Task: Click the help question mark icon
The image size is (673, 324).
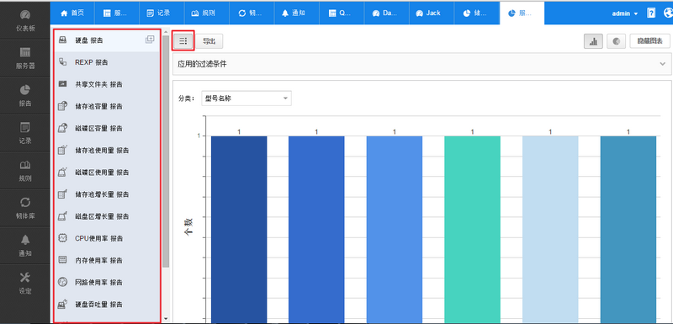Action: 651,13
